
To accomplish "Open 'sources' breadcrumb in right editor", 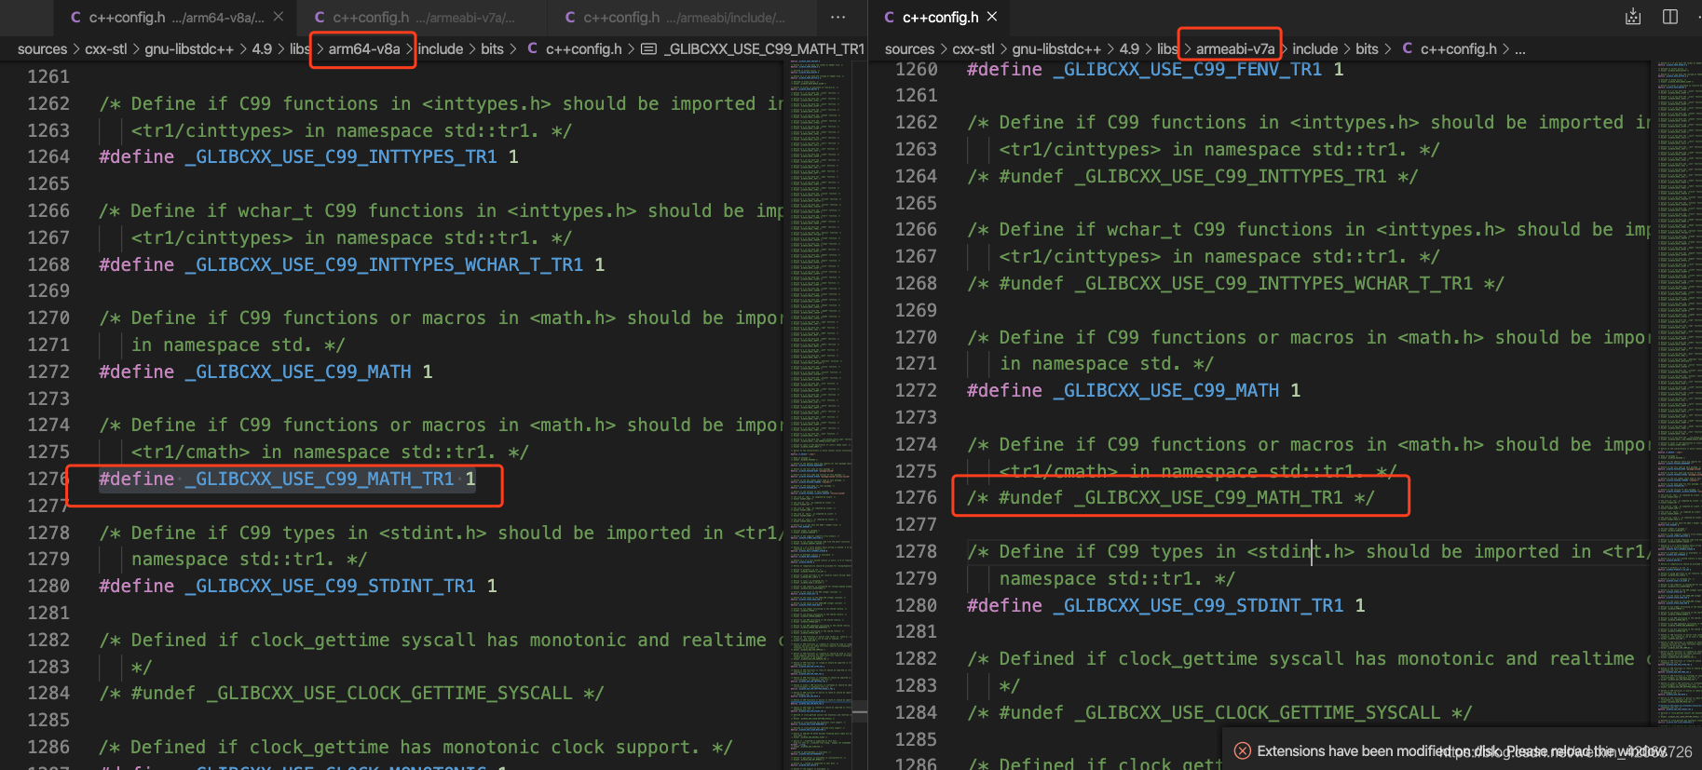I will click(x=909, y=48).
